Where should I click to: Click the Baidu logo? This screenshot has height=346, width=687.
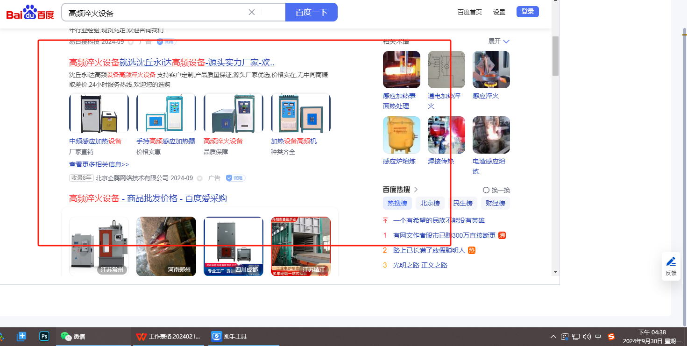coord(30,13)
